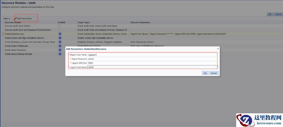This screenshot has width=283, height=127.
Task: Focus the Jagent Host Name field
Action: coord(152,67)
